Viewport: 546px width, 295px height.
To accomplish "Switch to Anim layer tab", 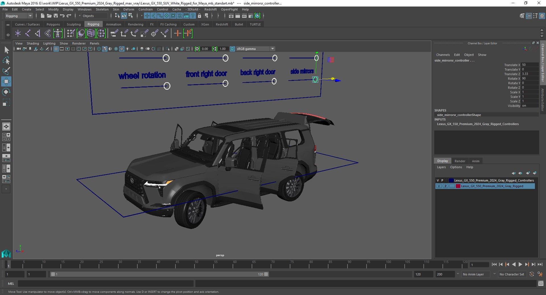I will click(476, 161).
